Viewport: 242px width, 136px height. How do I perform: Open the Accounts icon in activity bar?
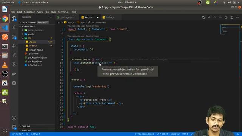pyautogui.click(x=14, y=118)
